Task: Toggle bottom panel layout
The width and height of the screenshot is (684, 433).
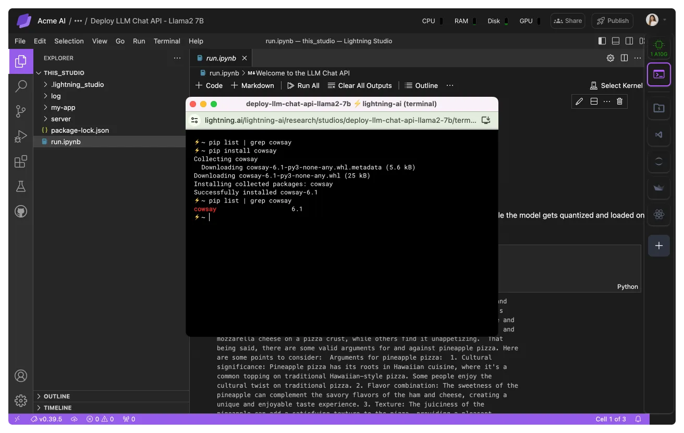Action: (x=616, y=41)
